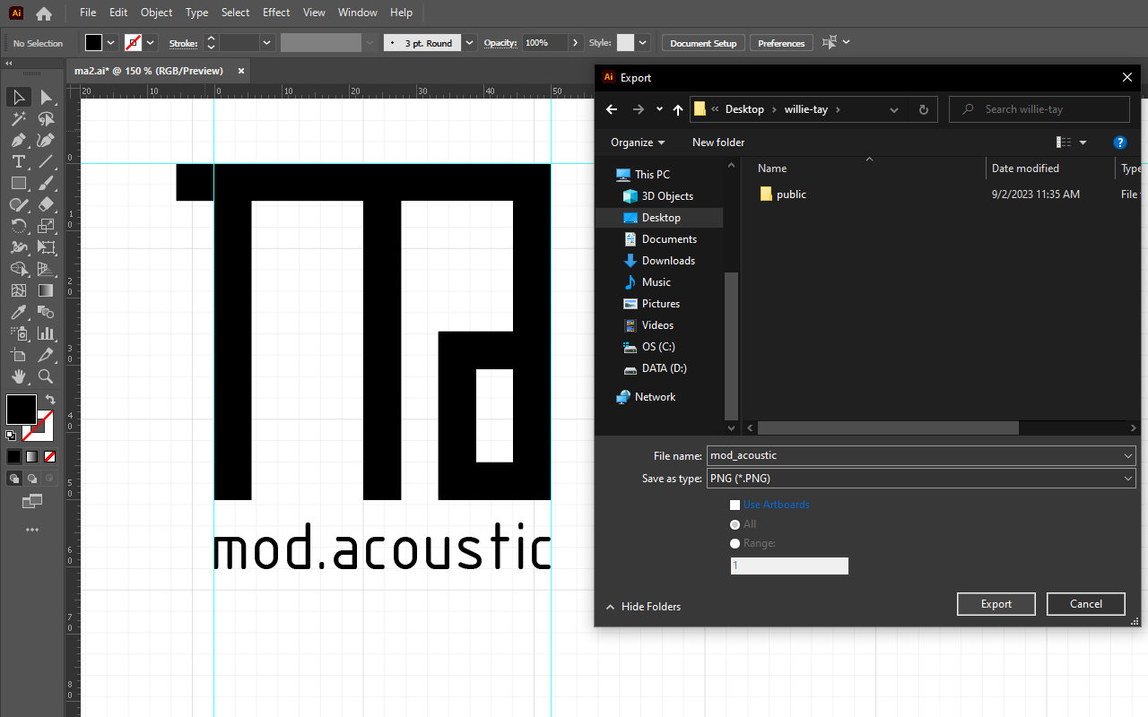
Task: Expand the Opacity value arrow
Action: coord(575,43)
